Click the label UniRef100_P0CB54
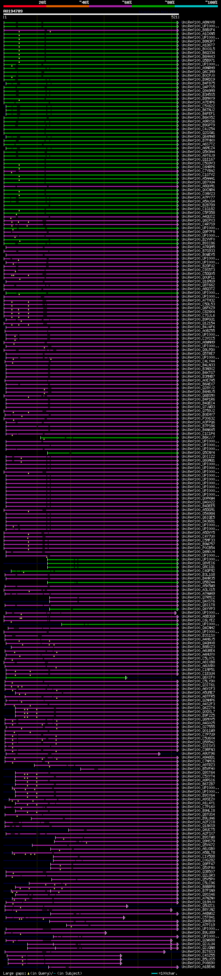 (198, 547)
